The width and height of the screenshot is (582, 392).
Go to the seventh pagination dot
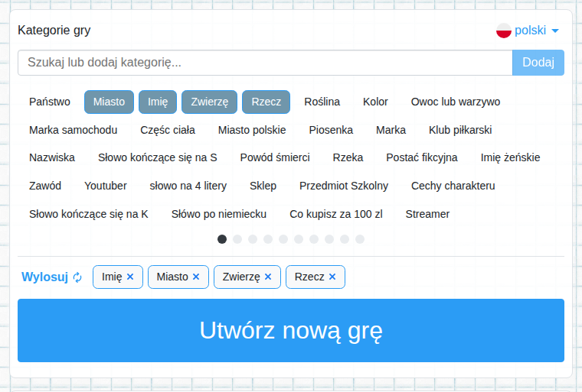coord(314,239)
